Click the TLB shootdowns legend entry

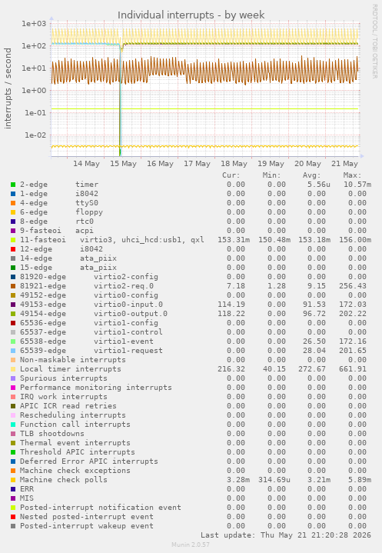pyautogui.click(x=52, y=434)
